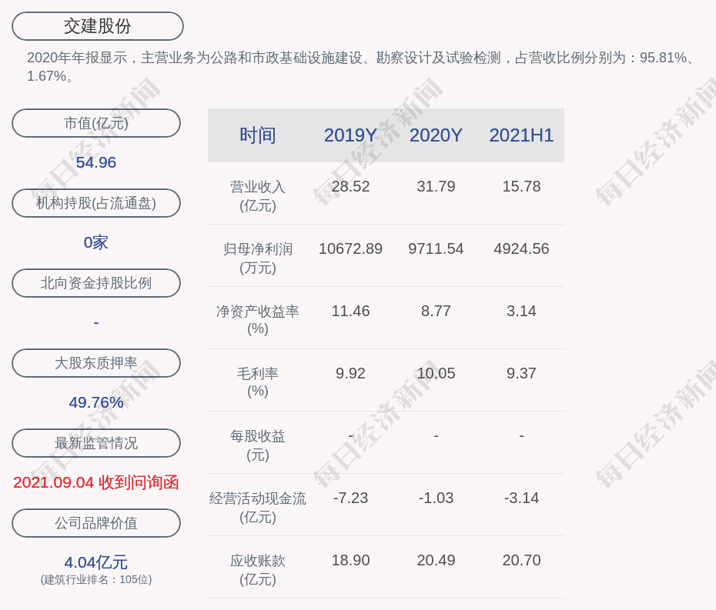Click the 49.76% pledge rate value
The image size is (716, 610).
point(96,402)
